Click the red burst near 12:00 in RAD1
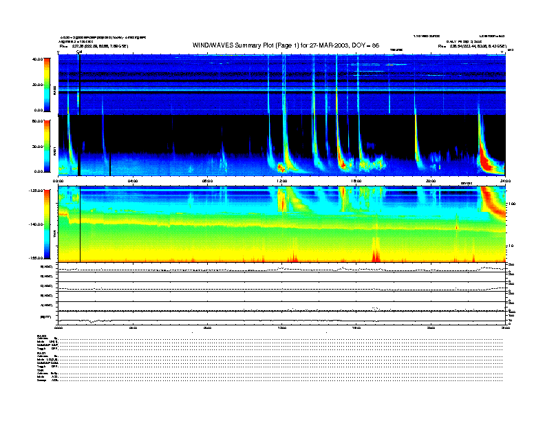The height and width of the screenshot is (421, 545). point(280,166)
